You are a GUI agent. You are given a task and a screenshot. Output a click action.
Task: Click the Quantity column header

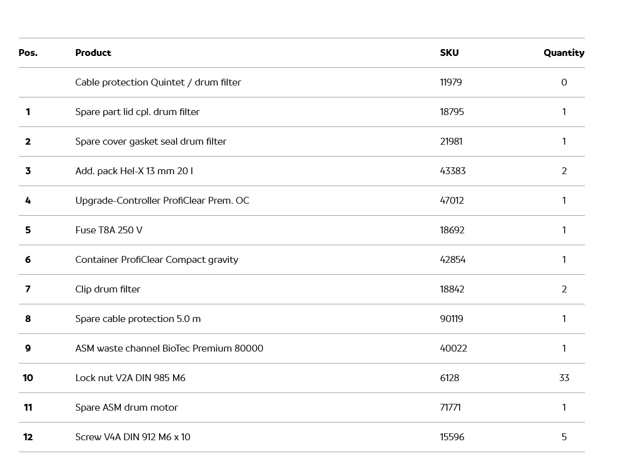click(564, 53)
